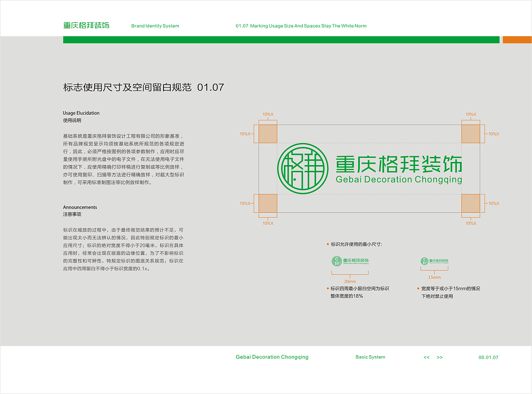532x394 pixels.
Task: Click Gebai Decoration Chongqing under the large logo
Action: pyautogui.click(x=399, y=179)
